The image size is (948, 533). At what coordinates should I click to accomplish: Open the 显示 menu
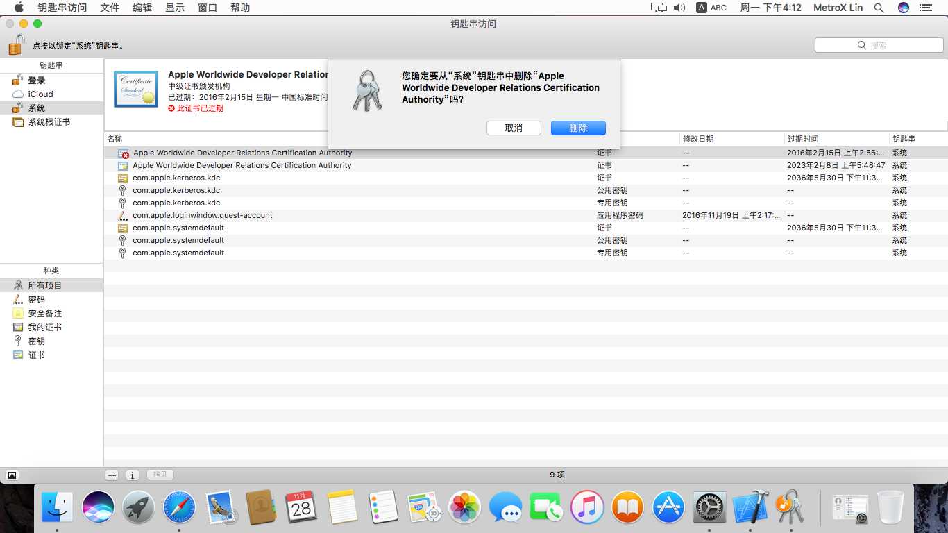175,8
